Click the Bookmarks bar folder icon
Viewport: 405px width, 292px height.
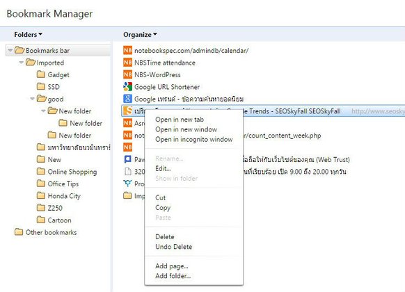(x=19, y=50)
